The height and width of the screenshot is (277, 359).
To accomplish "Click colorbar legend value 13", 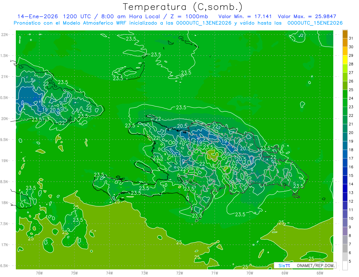I will coord(351,193).
